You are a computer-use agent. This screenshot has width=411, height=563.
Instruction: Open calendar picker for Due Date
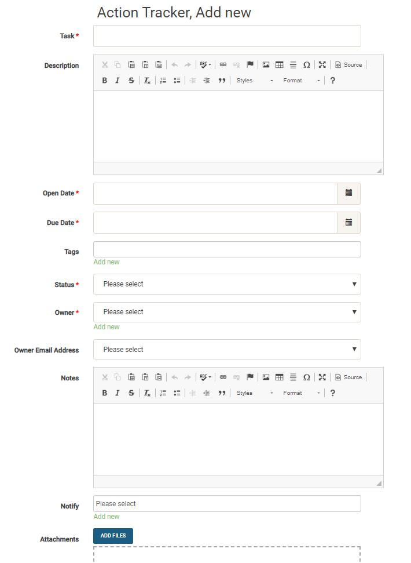[348, 223]
